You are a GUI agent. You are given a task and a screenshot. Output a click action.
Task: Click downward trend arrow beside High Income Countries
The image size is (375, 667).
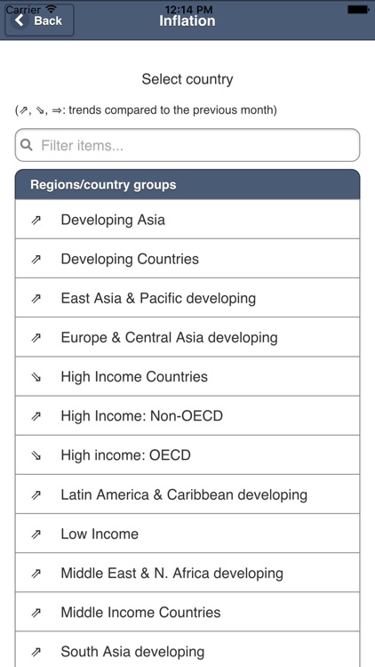pyautogui.click(x=36, y=377)
